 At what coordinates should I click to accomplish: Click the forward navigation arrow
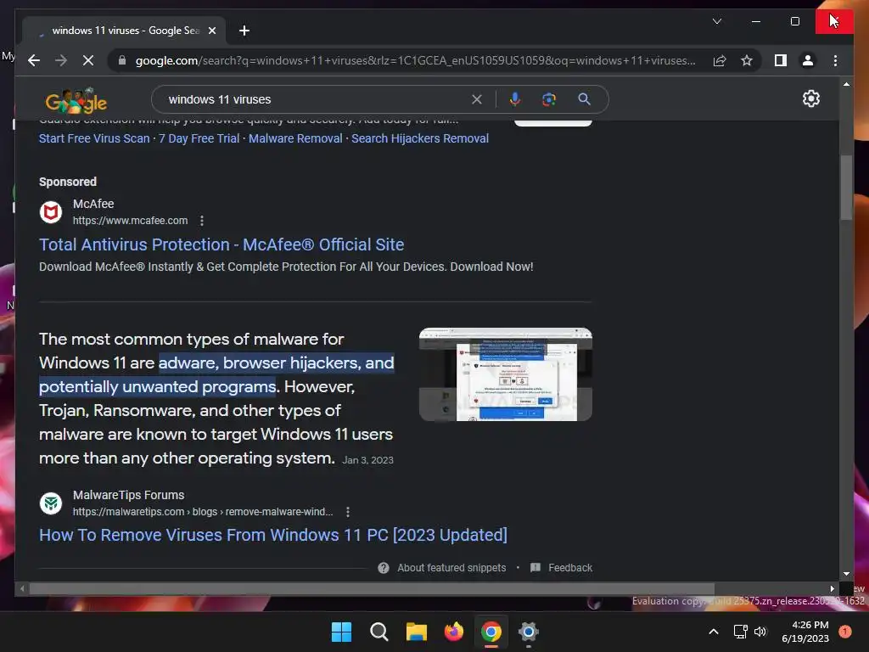61,60
